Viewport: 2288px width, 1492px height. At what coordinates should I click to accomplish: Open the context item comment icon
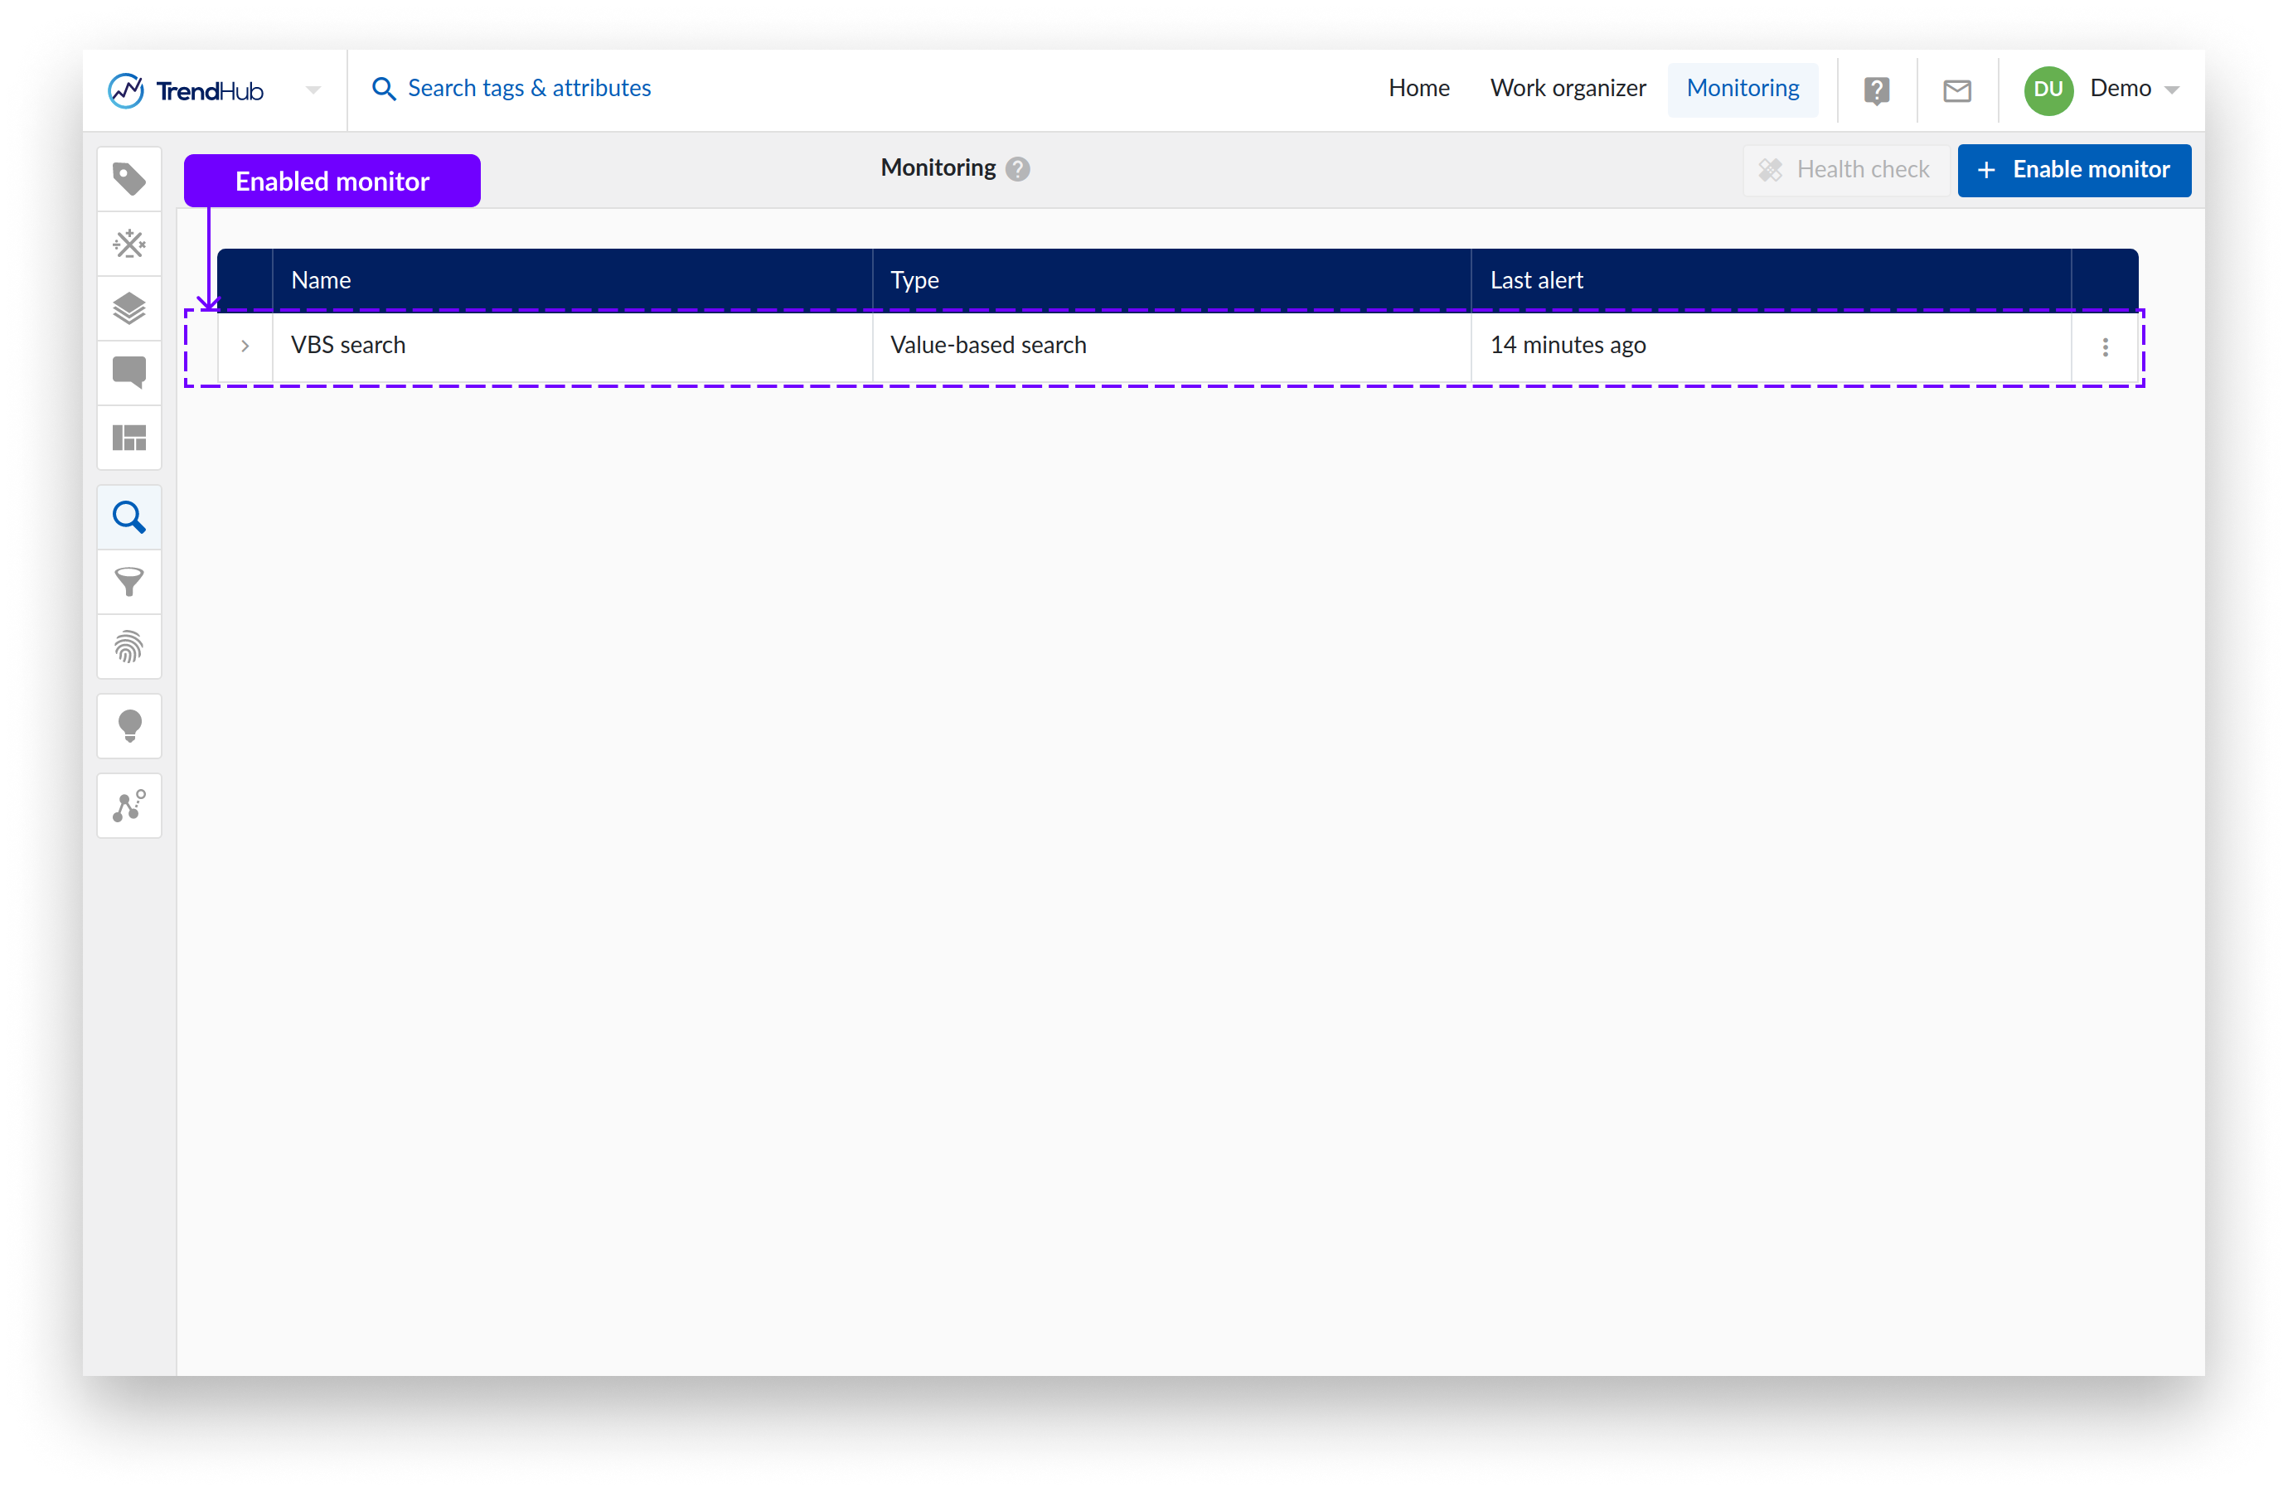point(128,372)
